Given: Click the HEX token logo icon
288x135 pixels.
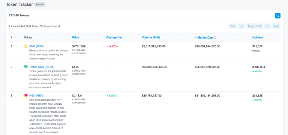Looking at the screenshot, I should (26, 96).
